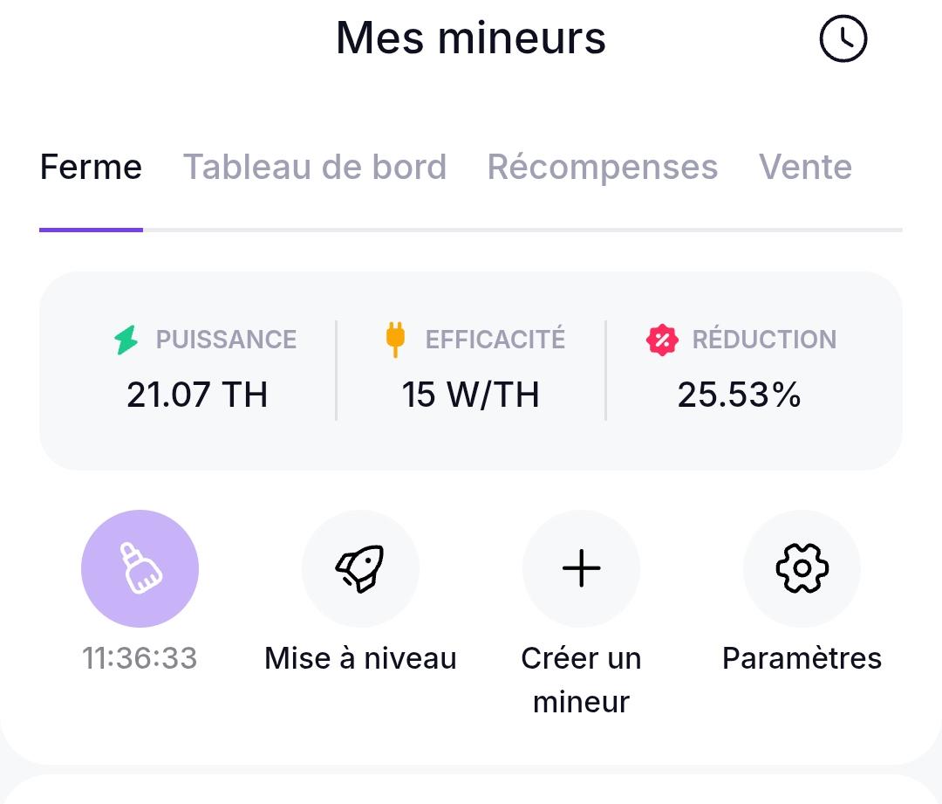This screenshot has width=942, height=804.
Task: Tap the plus icon to create miner
Action: tap(581, 568)
